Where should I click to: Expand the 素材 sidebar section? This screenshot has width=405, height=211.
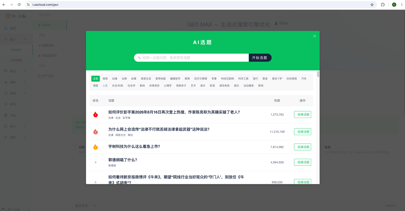[x=25, y=126]
